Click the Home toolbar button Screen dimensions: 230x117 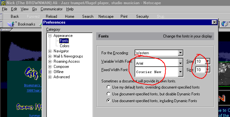(70, 16)
